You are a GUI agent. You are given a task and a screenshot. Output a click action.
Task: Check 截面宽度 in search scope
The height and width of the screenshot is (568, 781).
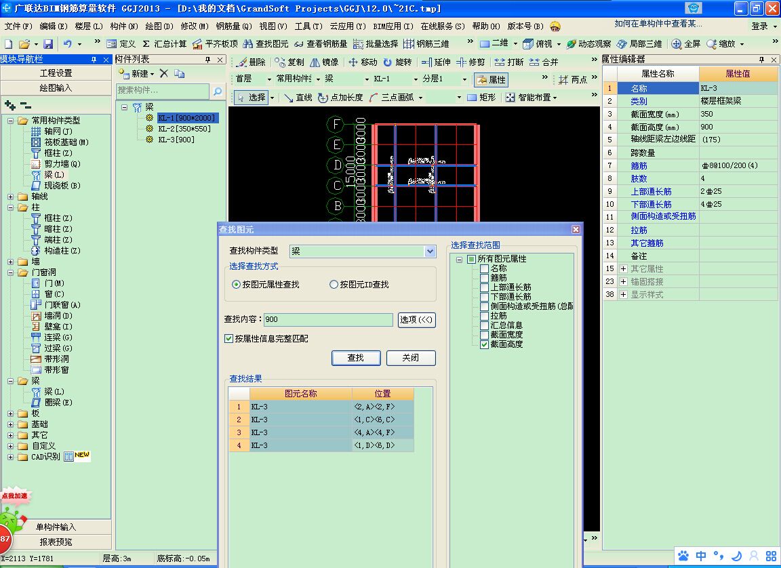(x=484, y=335)
